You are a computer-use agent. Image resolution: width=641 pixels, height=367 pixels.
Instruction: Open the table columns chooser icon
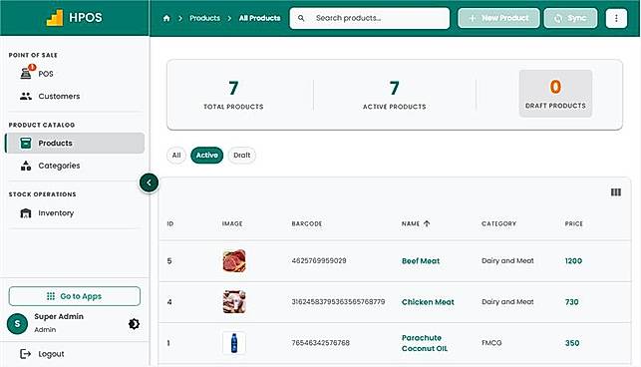(616, 192)
